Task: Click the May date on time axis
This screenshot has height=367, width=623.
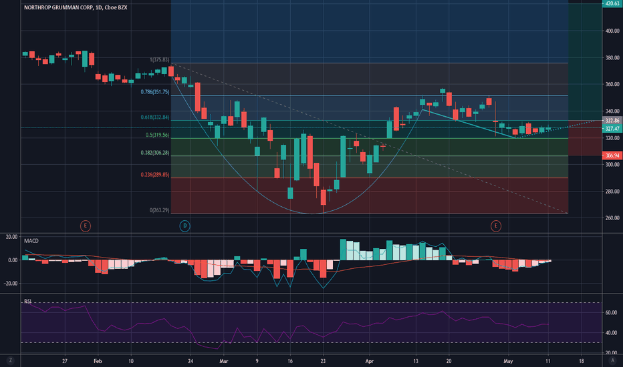Action: tap(508, 361)
